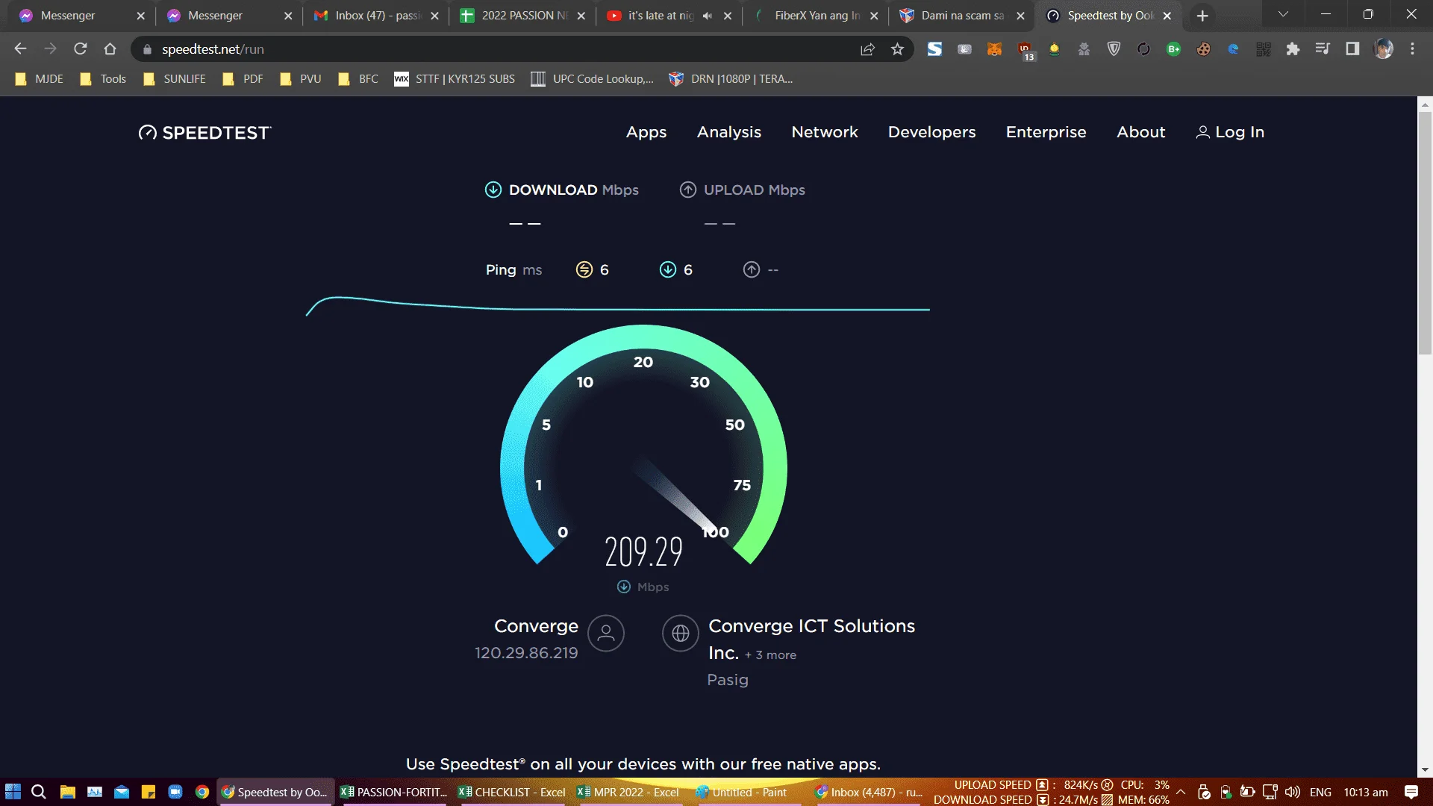
Task: Open the About menu
Action: (1141, 132)
